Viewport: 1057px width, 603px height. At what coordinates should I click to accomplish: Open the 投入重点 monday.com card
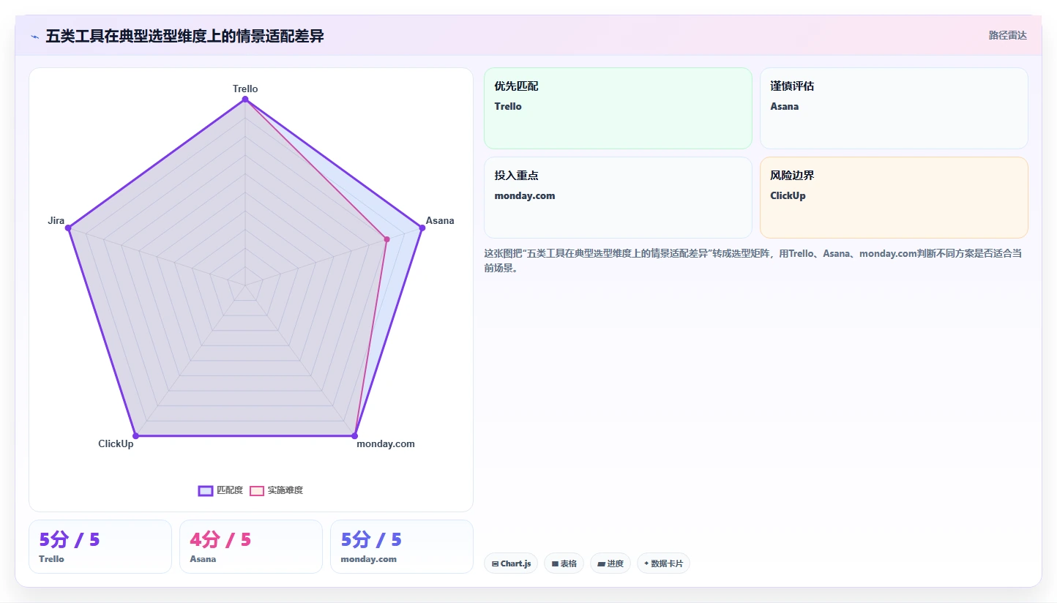[618, 198]
